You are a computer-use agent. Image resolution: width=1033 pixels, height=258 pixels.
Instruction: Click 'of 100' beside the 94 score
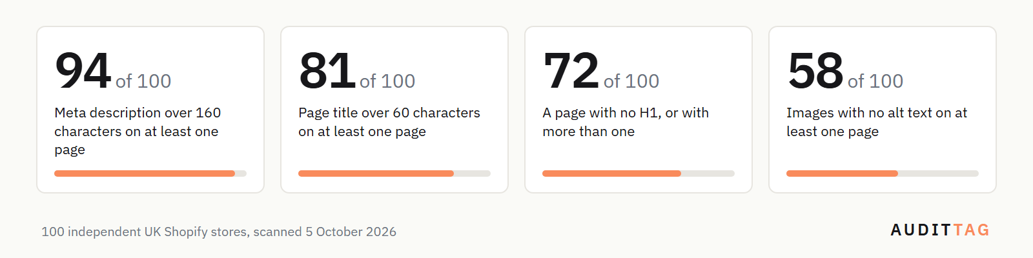[x=143, y=81]
